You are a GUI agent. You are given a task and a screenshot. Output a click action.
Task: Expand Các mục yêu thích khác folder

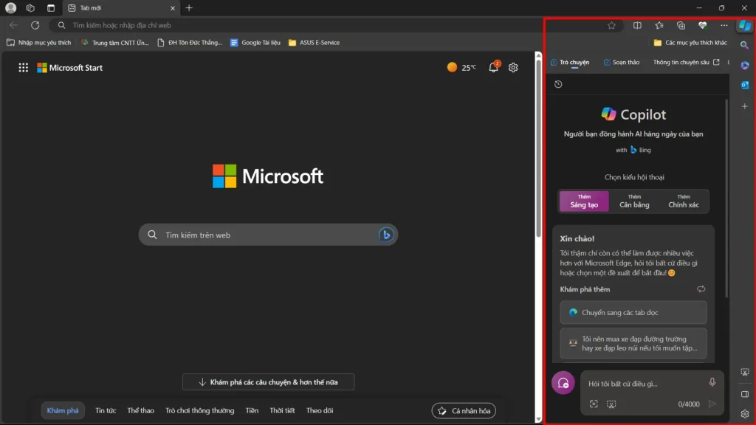690,42
